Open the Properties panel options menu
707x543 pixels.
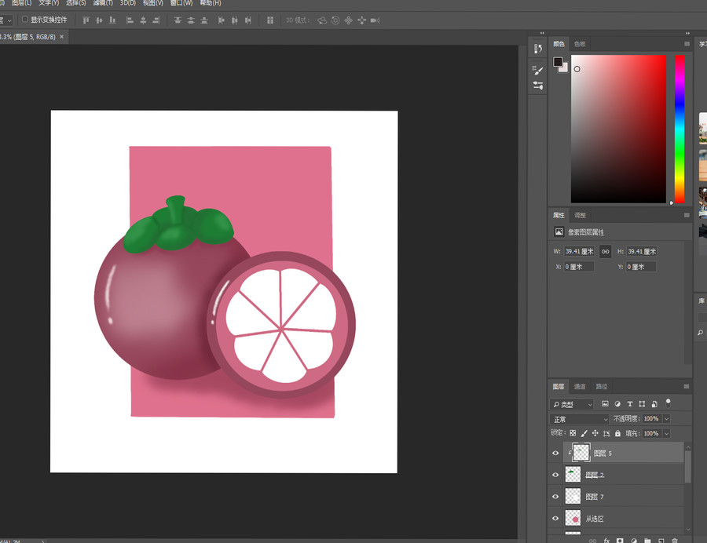687,215
